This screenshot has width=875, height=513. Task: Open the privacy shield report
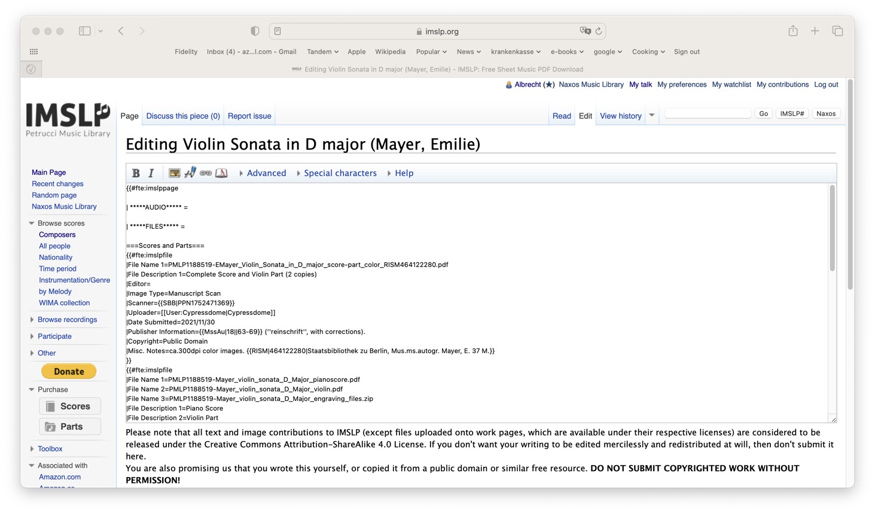pyautogui.click(x=255, y=31)
